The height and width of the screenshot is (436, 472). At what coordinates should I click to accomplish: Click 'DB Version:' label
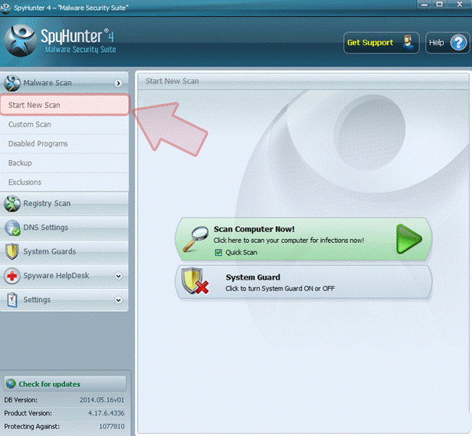point(21,400)
